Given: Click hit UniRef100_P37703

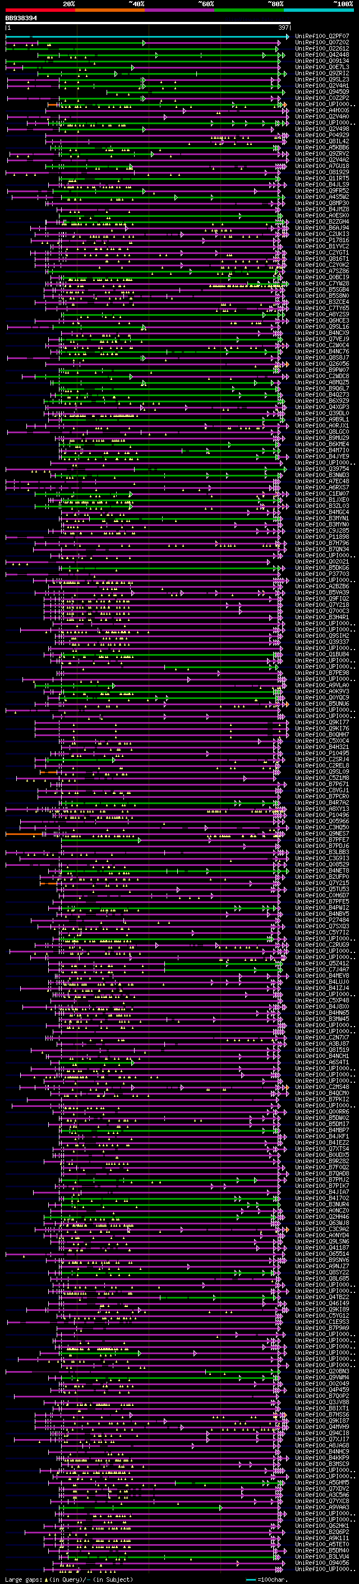Looking at the screenshot, I should click(322, 574).
